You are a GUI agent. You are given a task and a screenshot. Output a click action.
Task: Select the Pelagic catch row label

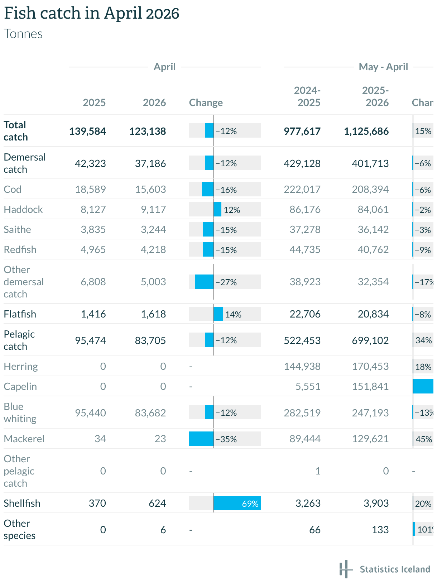pyautogui.click(x=19, y=340)
